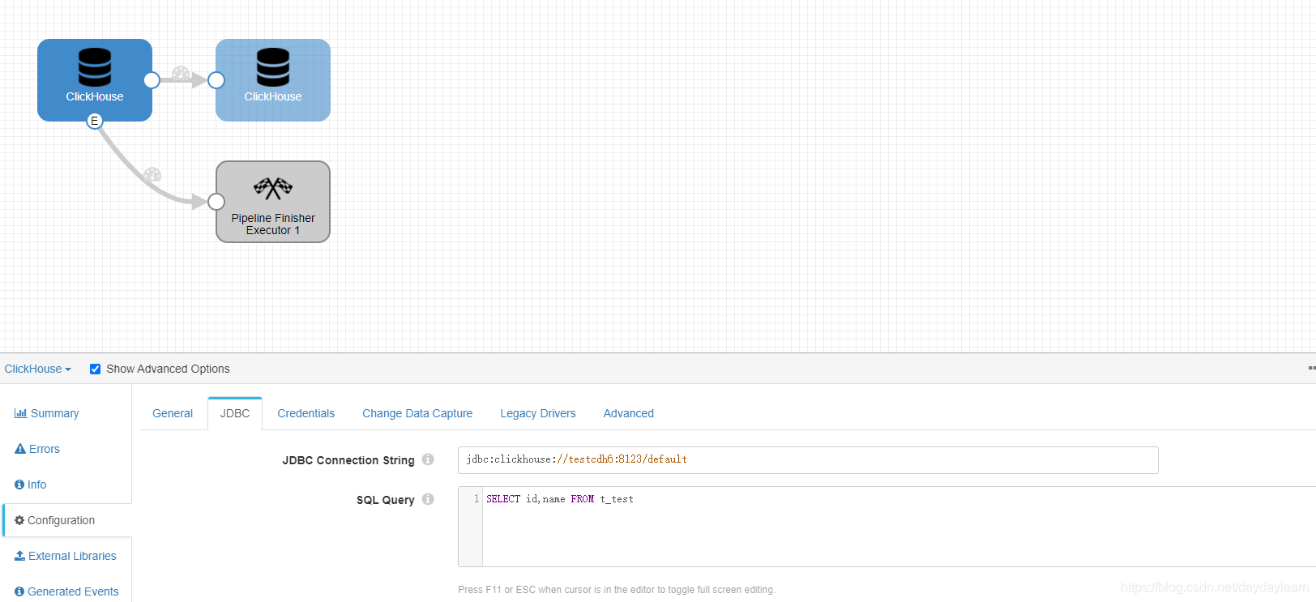Toggle the Show Advanced Options checkbox

[95, 369]
